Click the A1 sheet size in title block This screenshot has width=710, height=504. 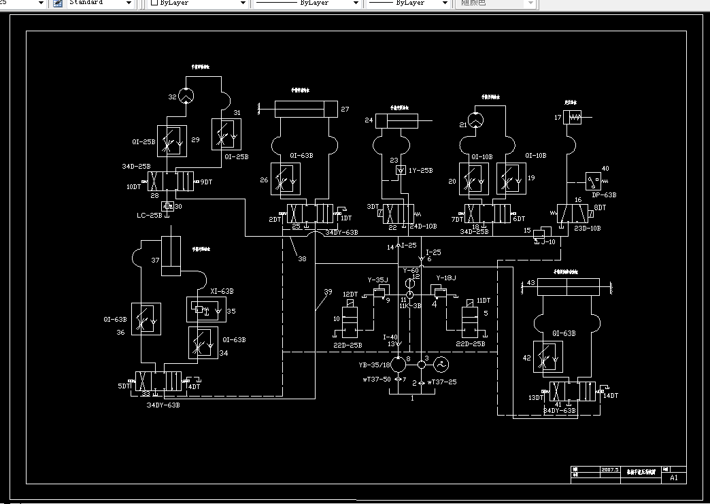point(674,477)
